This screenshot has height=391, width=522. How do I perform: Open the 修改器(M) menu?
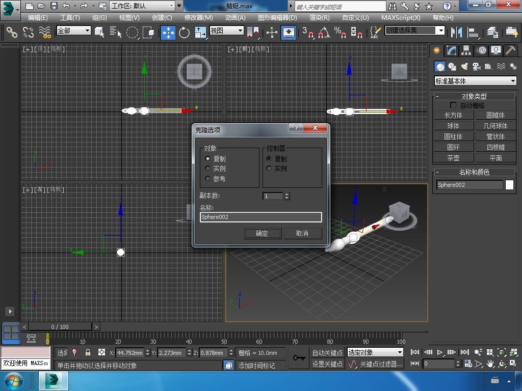pyautogui.click(x=198, y=17)
